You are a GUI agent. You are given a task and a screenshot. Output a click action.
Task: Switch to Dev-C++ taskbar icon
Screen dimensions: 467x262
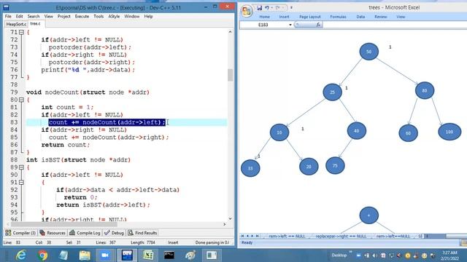click(127, 255)
